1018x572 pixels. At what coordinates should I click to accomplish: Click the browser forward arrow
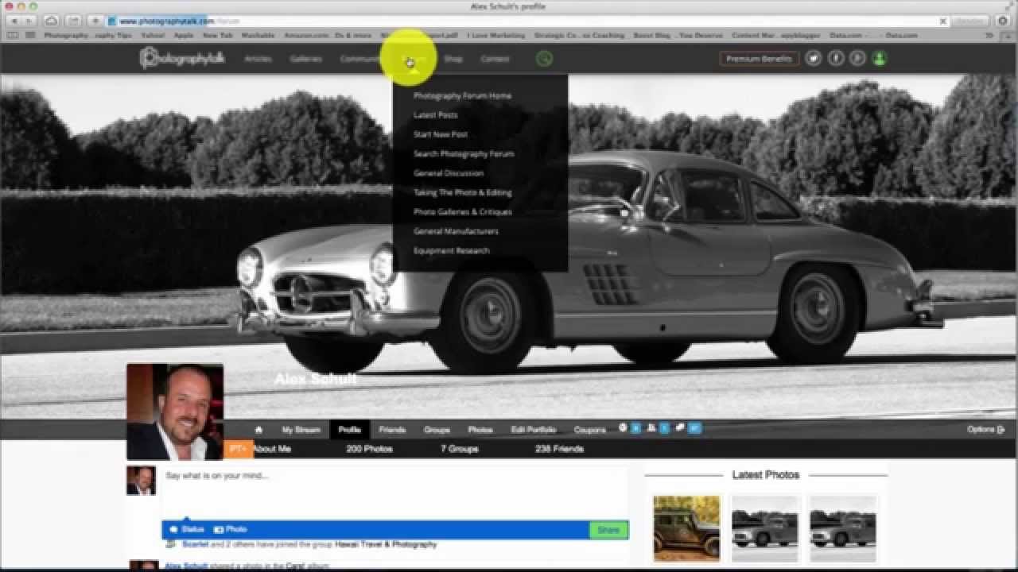[x=29, y=21]
